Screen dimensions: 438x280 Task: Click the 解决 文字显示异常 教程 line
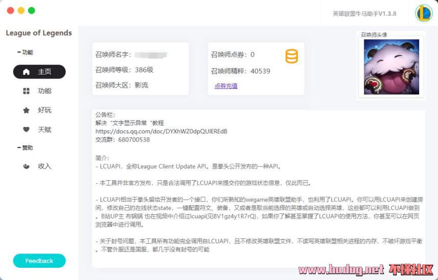coord(129,123)
